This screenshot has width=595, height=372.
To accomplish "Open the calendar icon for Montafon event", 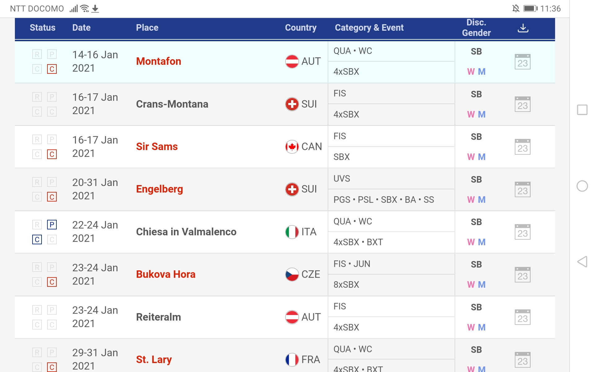I will [522, 62].
